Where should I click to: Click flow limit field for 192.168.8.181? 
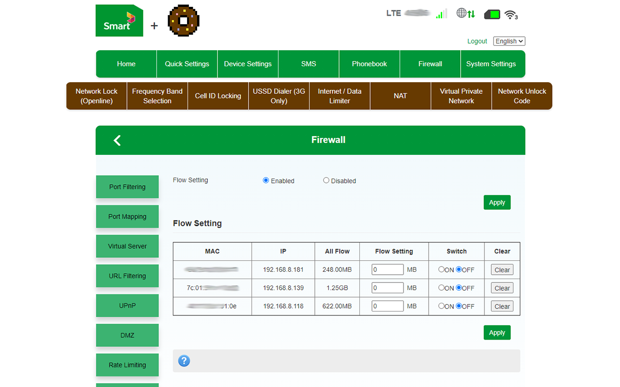click(387, 269)
